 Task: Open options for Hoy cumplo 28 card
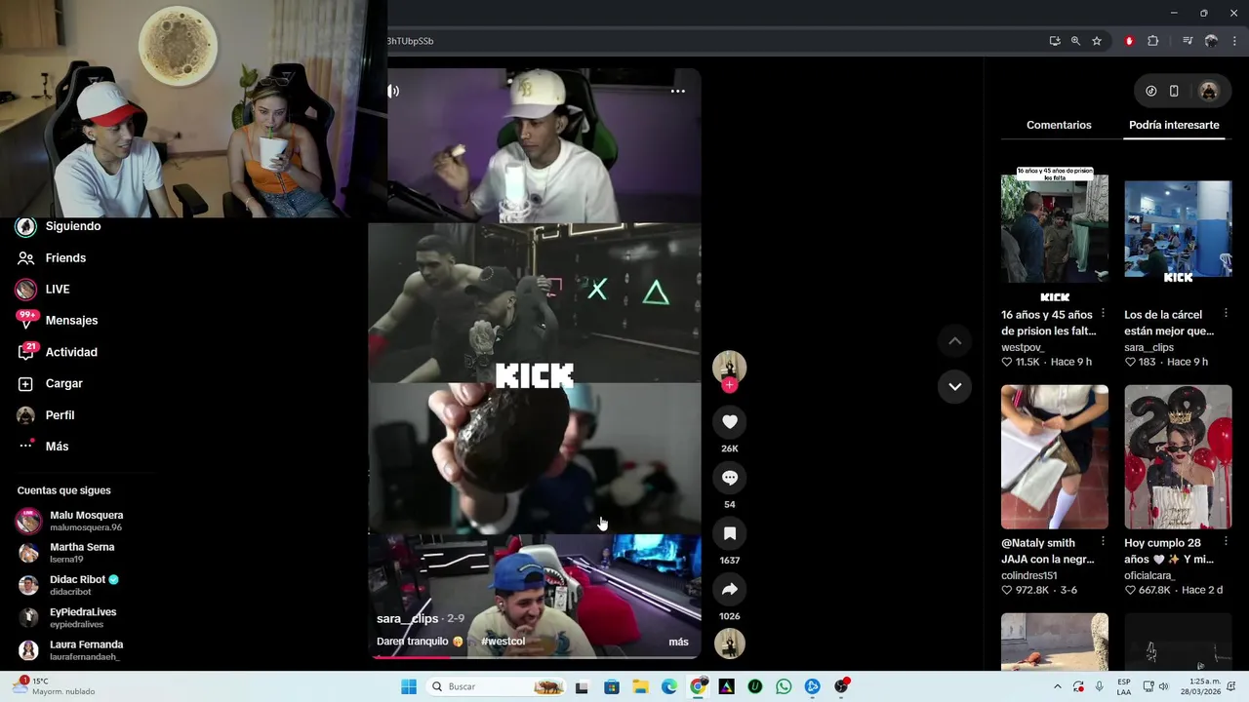1226,541
